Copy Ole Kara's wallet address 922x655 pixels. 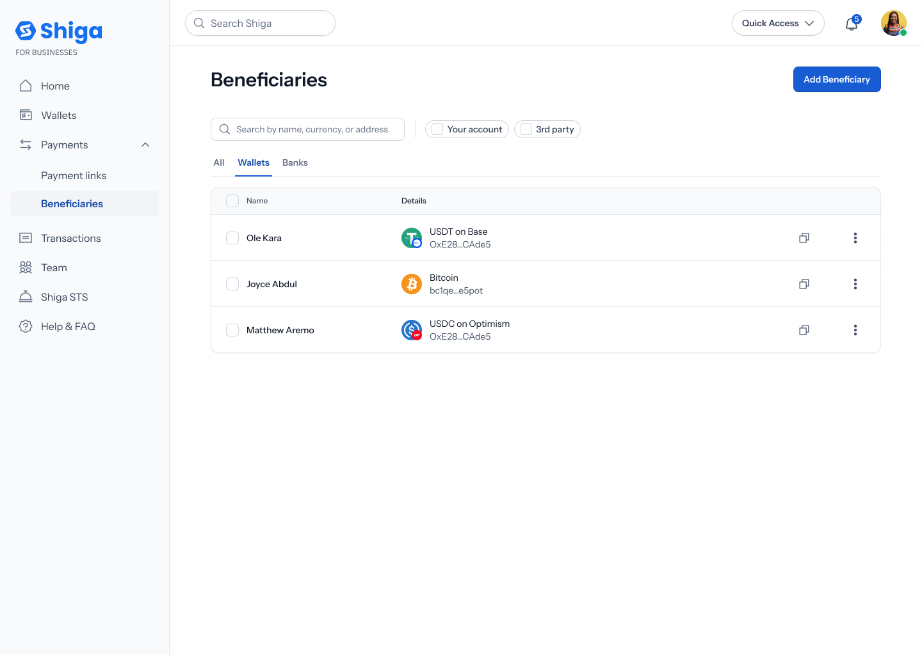point(804,238)
